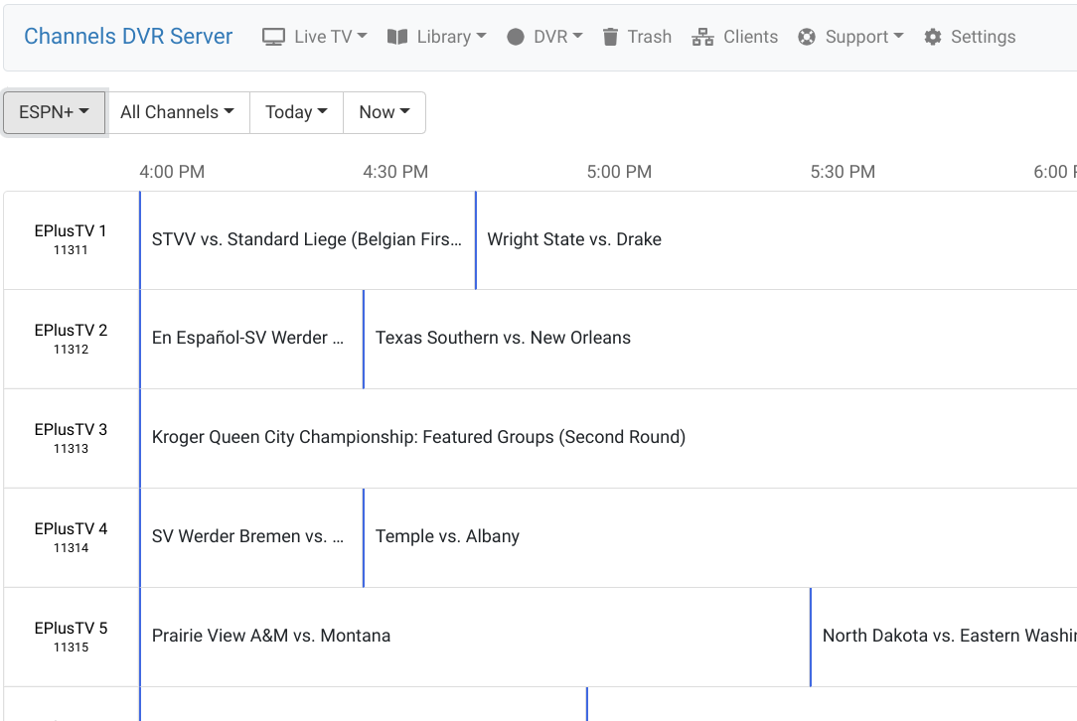Select STVV vs. Standard Liege program
The image size is (1077, 721).
tap(306, 239)
